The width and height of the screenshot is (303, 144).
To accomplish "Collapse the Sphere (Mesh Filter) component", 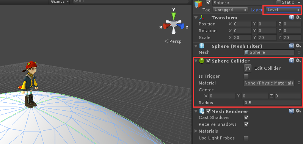I will [196, 46].
